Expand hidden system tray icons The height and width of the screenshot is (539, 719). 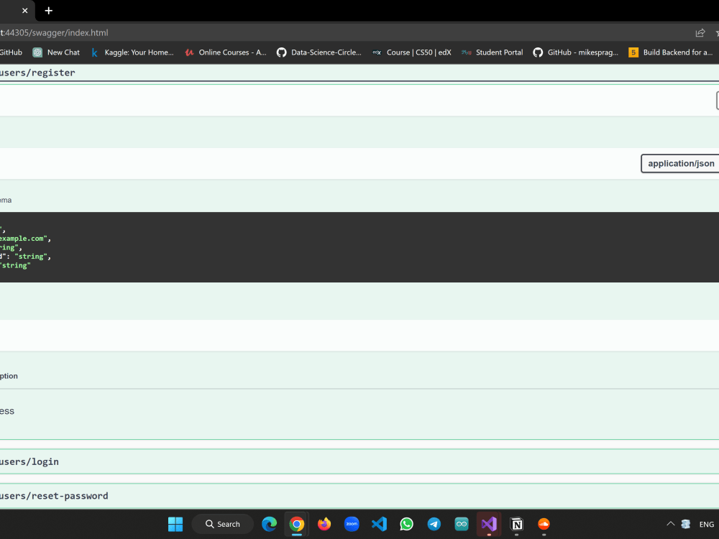click(x=670, y=524)
